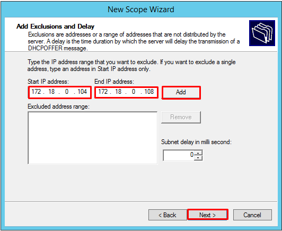Select the last octet 108 of End IP
Image resolution: width=282 pixels, height=231 pixels.
149,92
